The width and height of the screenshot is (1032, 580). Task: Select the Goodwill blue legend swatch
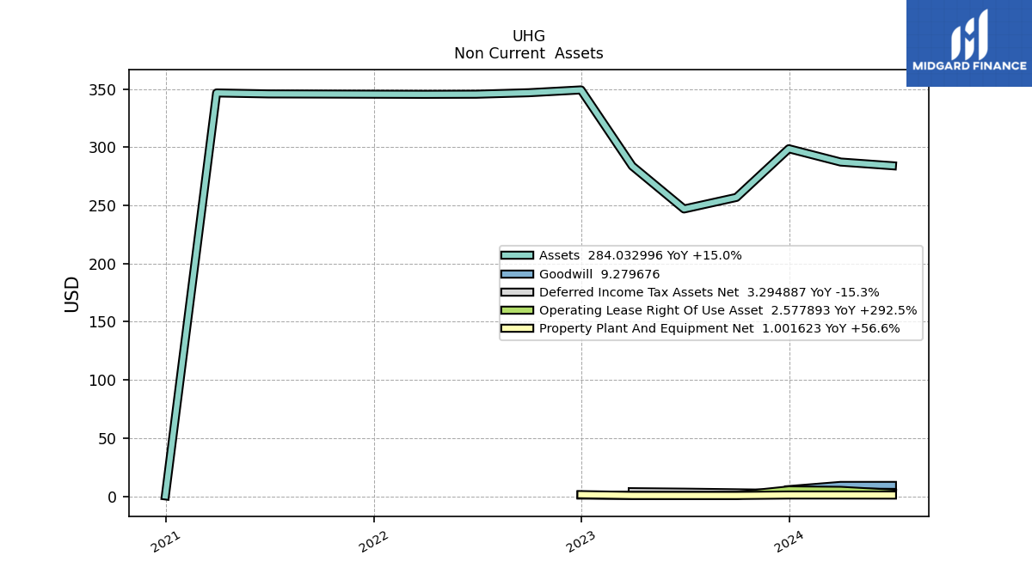click(517, 274)
